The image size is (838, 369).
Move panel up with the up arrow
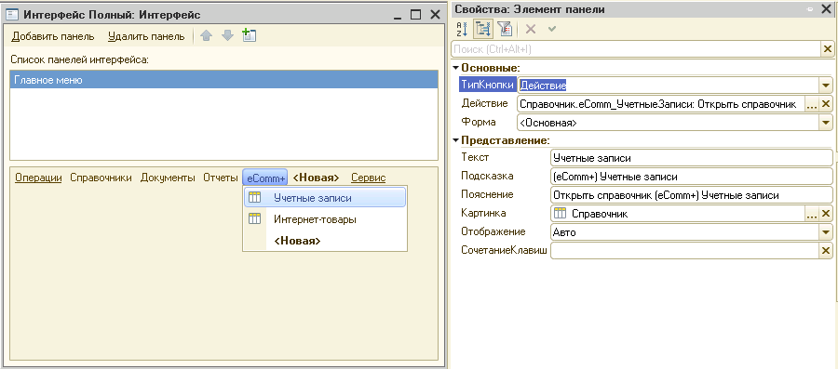[x=207, y=36]
